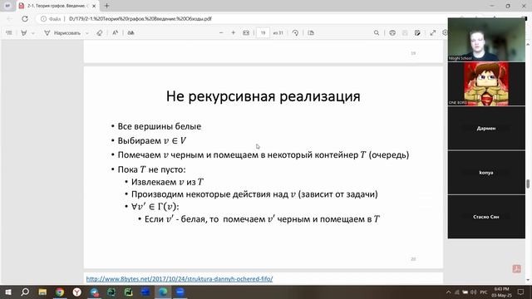
Task: Launch Yandex Browser from the taskbar
Action: coord(77,292)
